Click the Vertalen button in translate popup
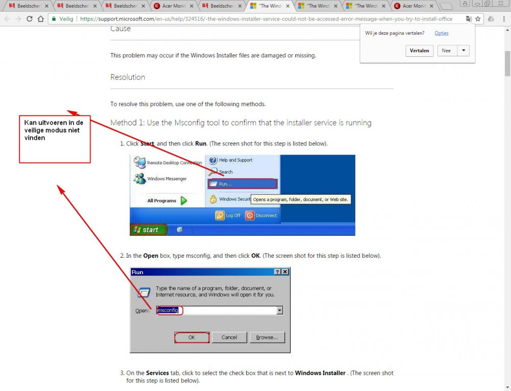 (420, 51)
